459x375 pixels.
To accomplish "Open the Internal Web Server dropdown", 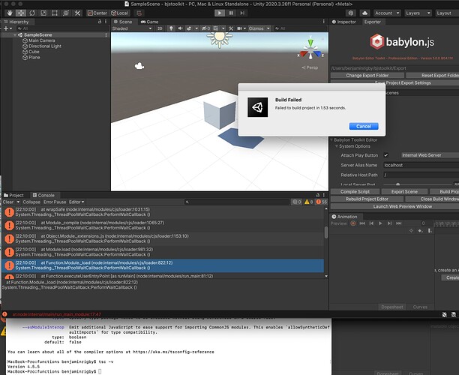I will tap(430, 155).
